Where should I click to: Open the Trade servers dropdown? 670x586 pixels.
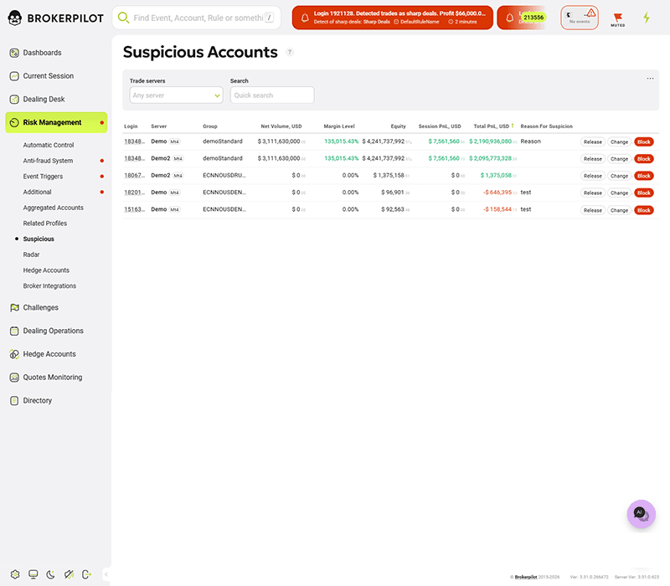coord(175,95)
